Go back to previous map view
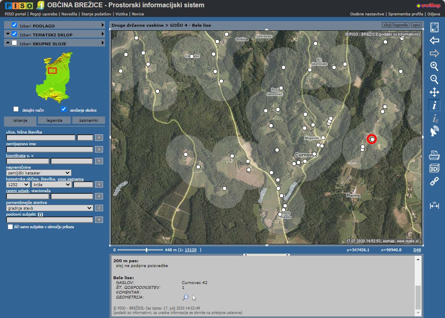Viewport: 445px width, 318px height. 434,40
